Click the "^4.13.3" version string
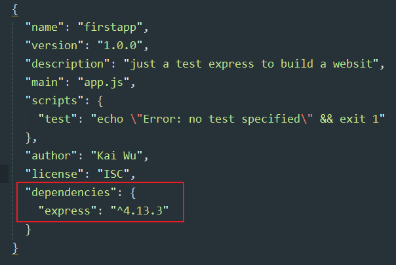 pos(140,211)
